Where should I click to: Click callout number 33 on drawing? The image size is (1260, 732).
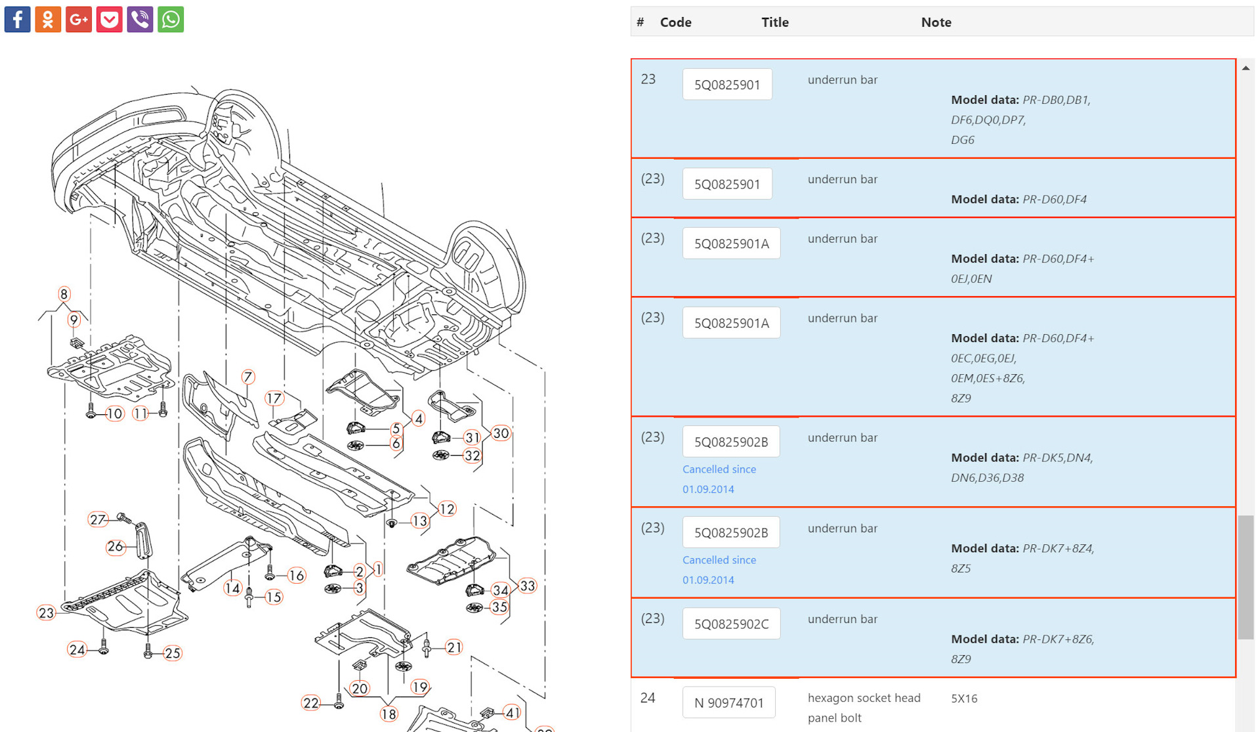(x=527, y=586)
